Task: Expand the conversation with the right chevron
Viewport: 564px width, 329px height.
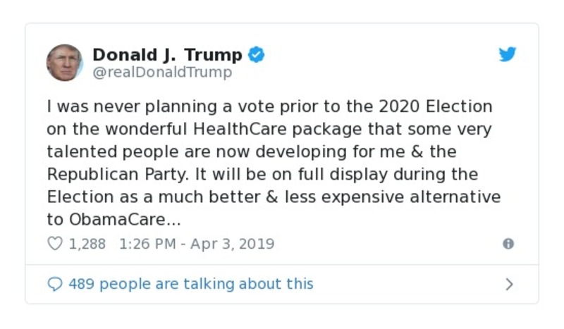Action: (x=509, y=285)
